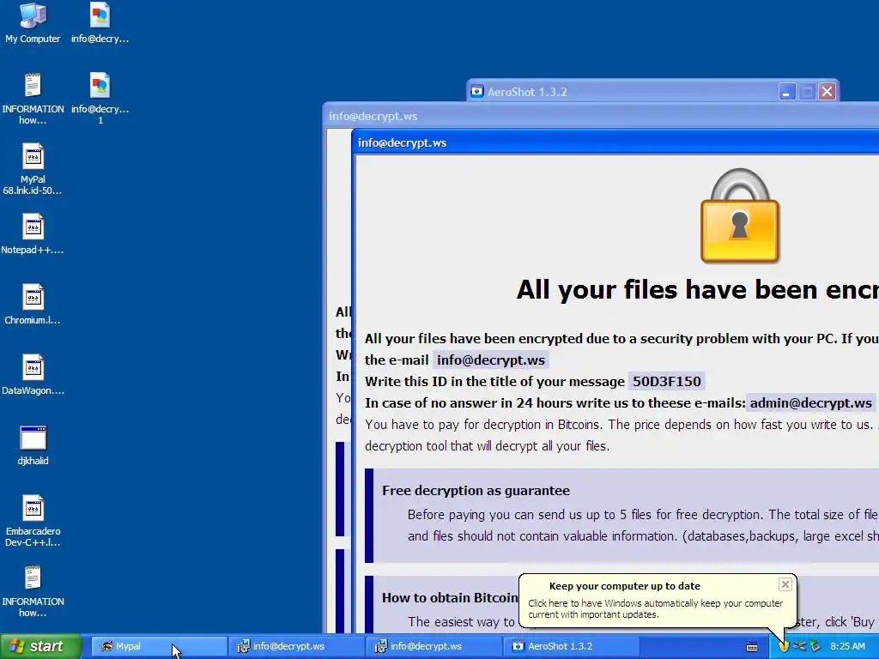Click the front info@decrypt.ws window title bar
This screenshot has width=879, height=659.
[615, 143]
